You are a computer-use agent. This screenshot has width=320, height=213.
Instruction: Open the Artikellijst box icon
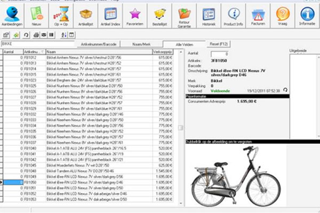pos(86,15)
